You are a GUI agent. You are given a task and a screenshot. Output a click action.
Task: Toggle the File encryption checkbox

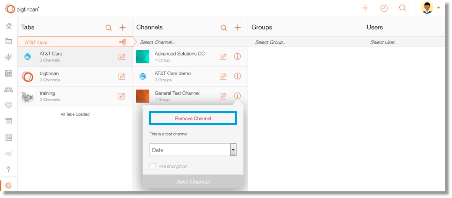pos(153,166)
